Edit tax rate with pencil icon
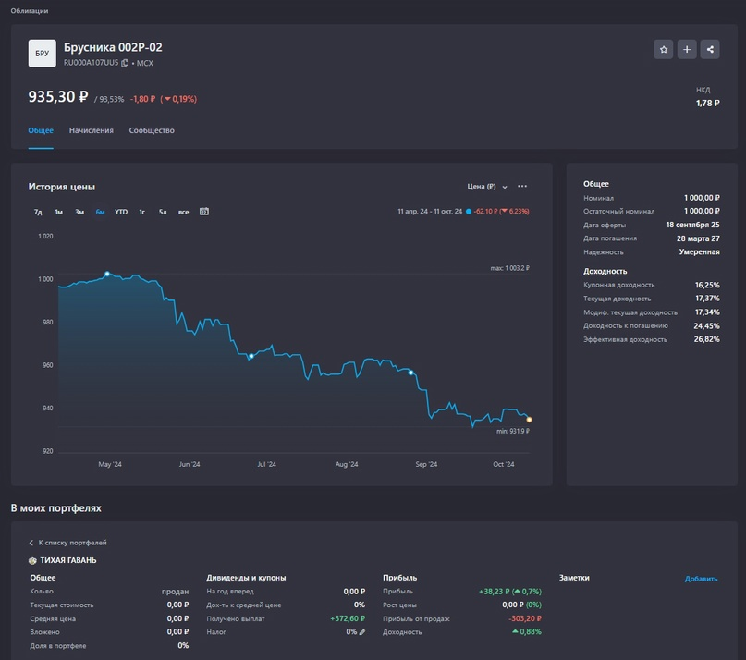746x660 pixels. tap(362, 632)
